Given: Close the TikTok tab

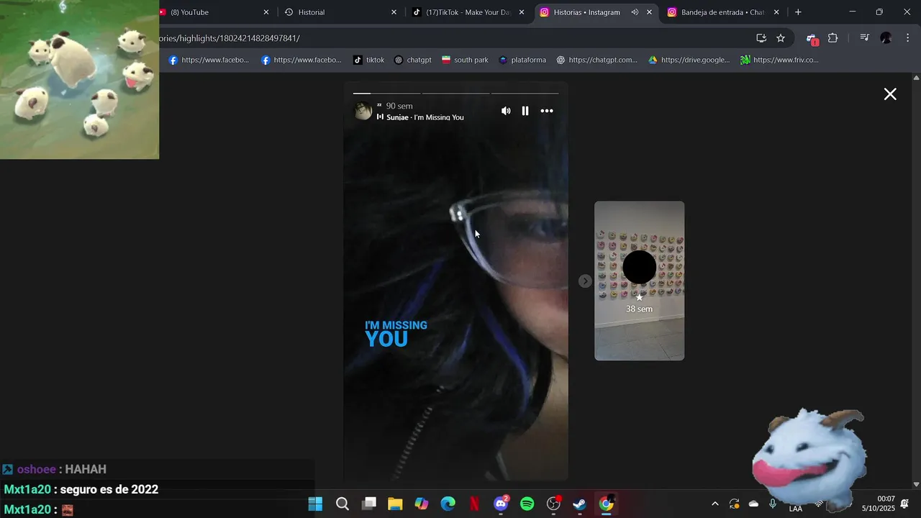Looking at the screenshot, I should (522, 12).
